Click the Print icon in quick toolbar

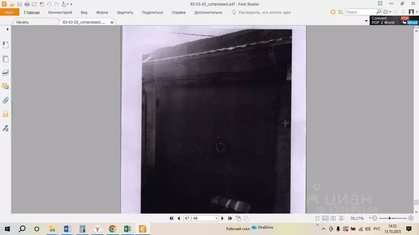pos(27,4)
